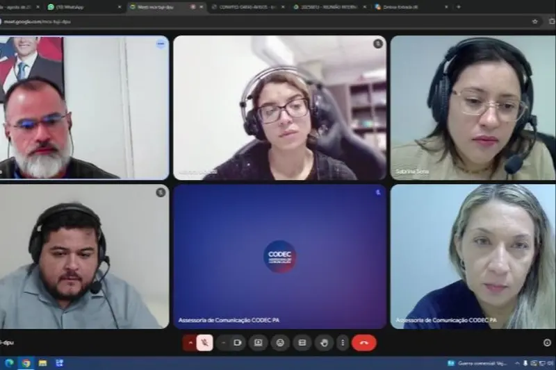Open a new browser tab
Viewport: 556px width, 370px height.
coord(458,7)
